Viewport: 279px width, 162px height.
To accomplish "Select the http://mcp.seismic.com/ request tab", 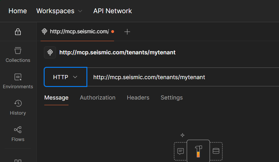I will pos(77,32).
